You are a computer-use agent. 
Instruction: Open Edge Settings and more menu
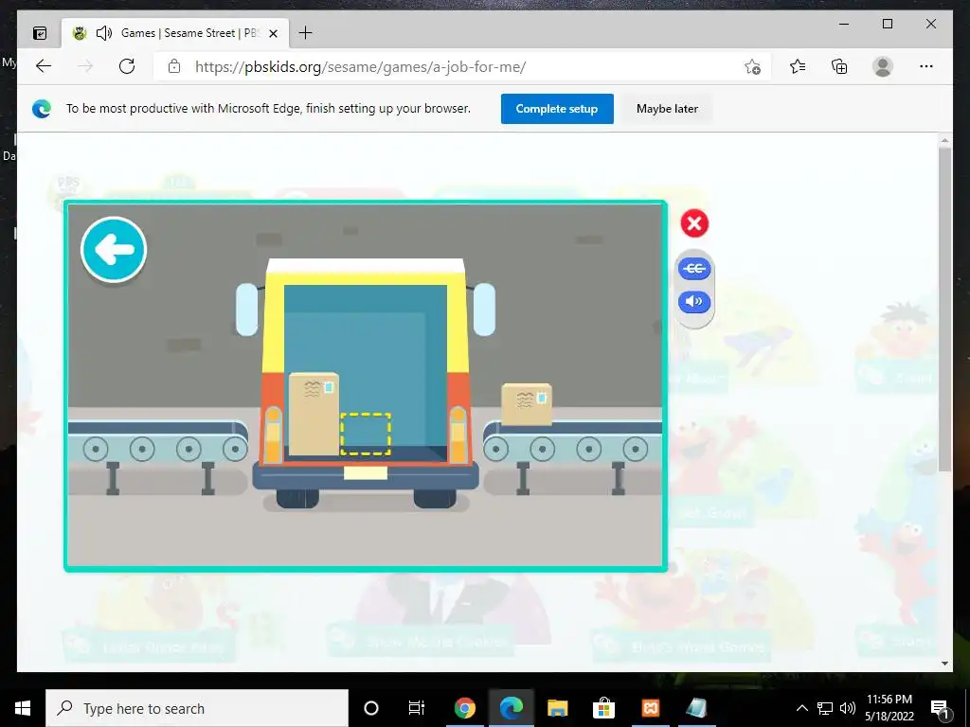(926, 66)
